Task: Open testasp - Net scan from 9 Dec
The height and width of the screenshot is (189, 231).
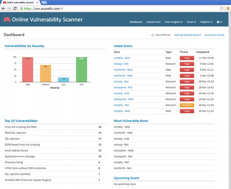Action: coord(121,64)
